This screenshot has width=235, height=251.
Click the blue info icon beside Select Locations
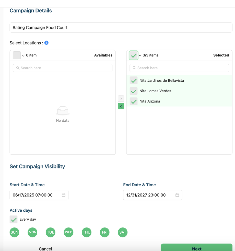46,43
